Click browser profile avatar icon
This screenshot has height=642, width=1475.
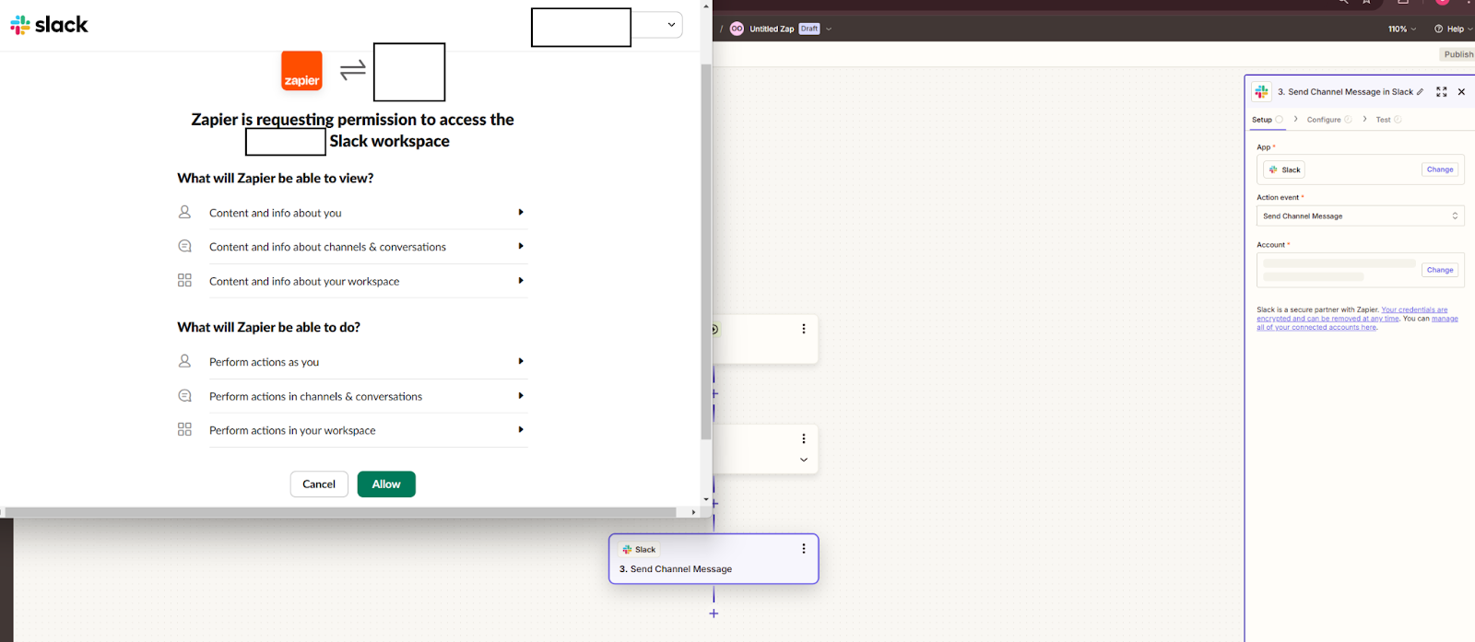pos(1443,2)
